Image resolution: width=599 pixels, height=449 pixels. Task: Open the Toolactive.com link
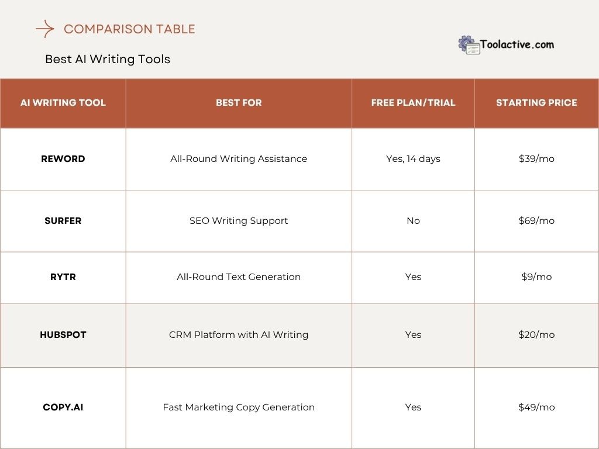click(517, 44)
